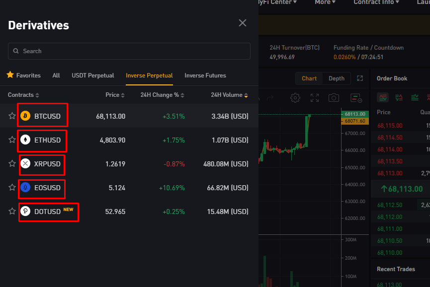This screenshot has height=287, width=430.
Task: Click the 480.08M (USD) volume value
Action: point(226,164)
